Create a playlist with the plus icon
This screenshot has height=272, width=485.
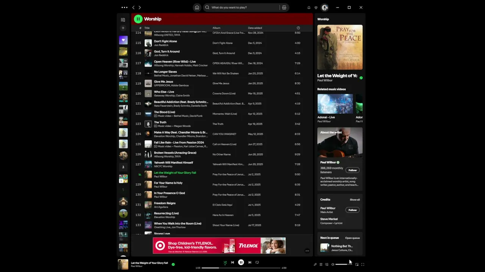click(123, 28)
